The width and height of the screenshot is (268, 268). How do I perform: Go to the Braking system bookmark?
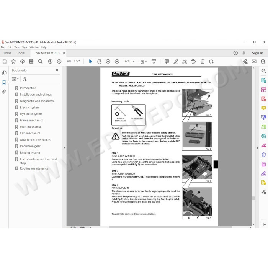[x=30, y=153]
